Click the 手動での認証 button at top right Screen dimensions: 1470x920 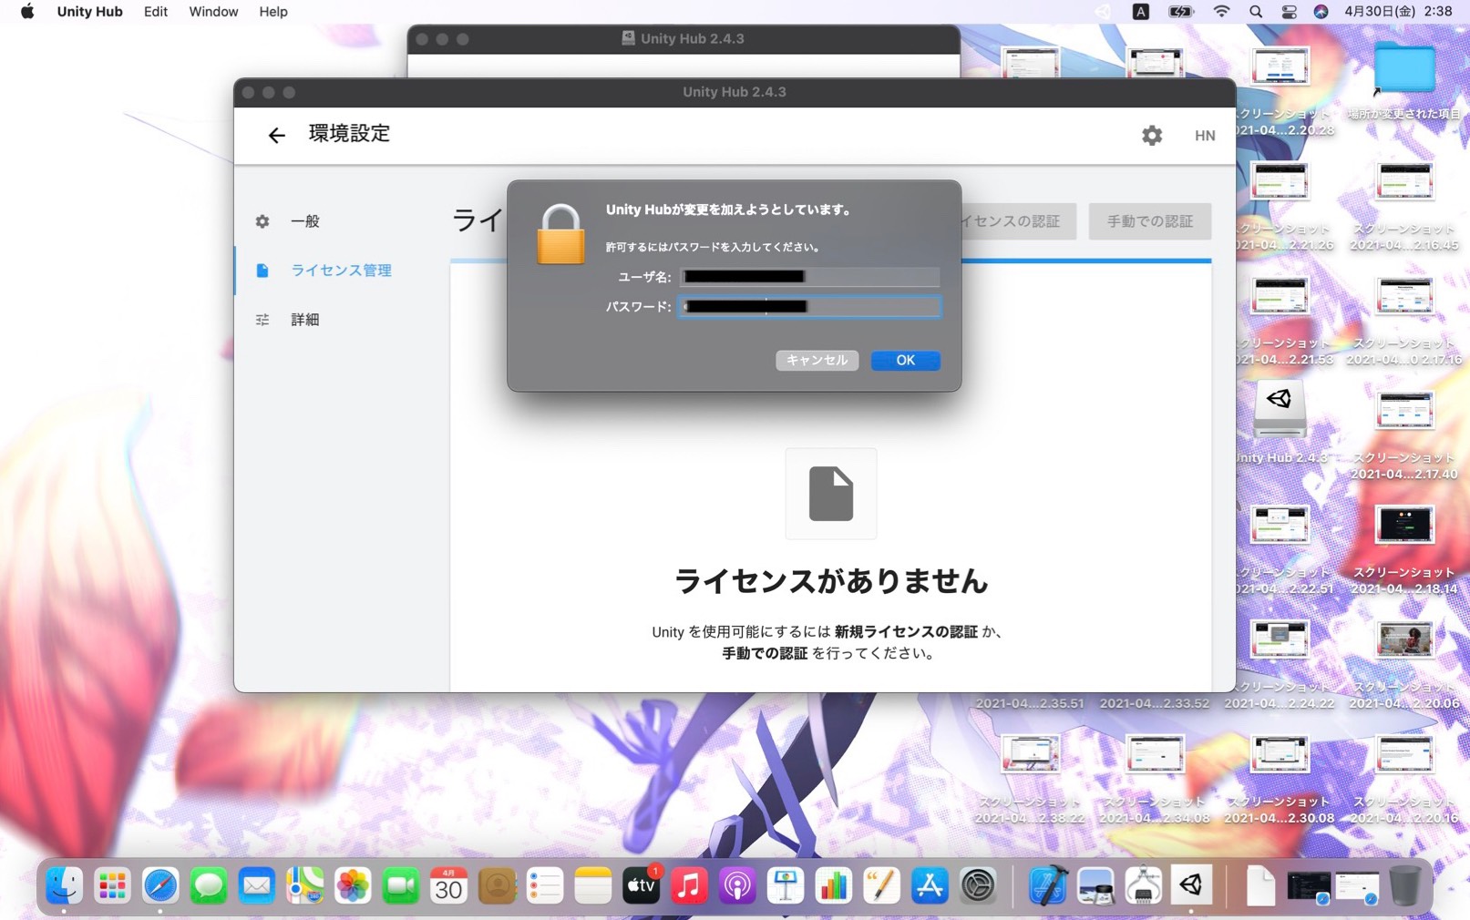click(x=1149, y=221)
